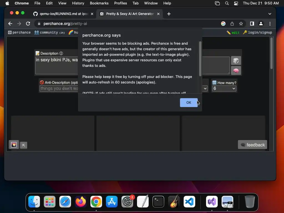Open the Profiles menu
The width and height of the screenshot is (284, 213).
(120, 3)
